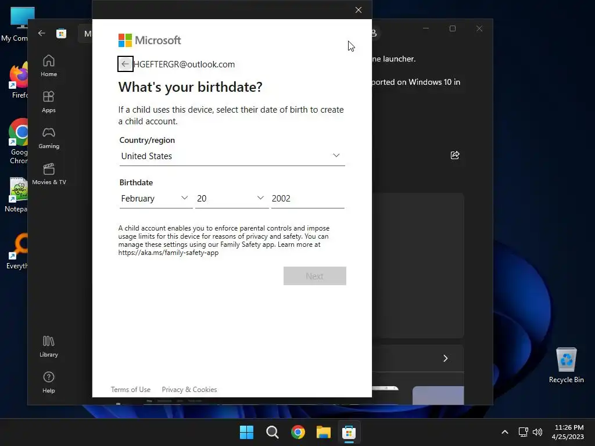Open the volume tray icon
Image resolution: width=595 pixels, height=446 pixels.
537,432
